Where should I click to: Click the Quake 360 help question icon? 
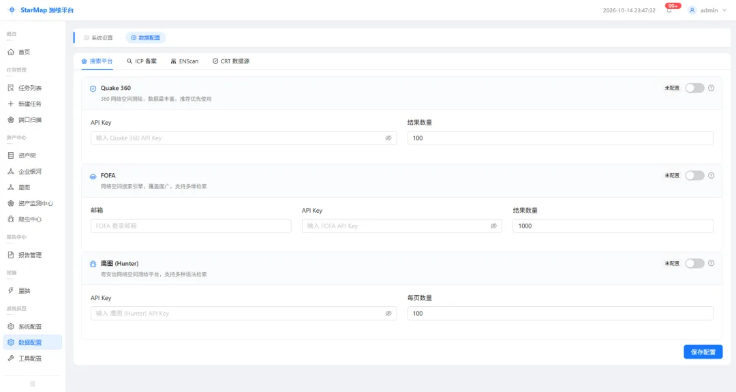point(711,88)
